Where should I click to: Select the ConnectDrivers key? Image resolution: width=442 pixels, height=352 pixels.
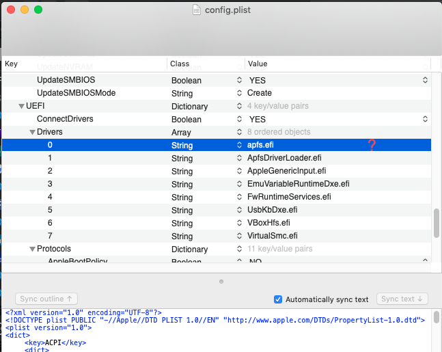pyautogui.click(x=65, y=119)
